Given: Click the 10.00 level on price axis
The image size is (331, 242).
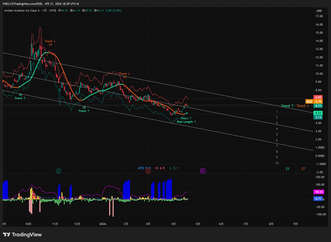Looking at the screenshot, I should tap(319, 74).
